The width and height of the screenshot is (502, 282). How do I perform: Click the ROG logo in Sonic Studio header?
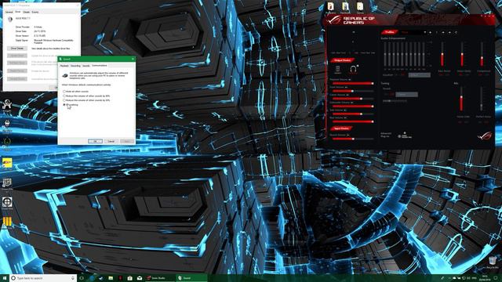334,20
